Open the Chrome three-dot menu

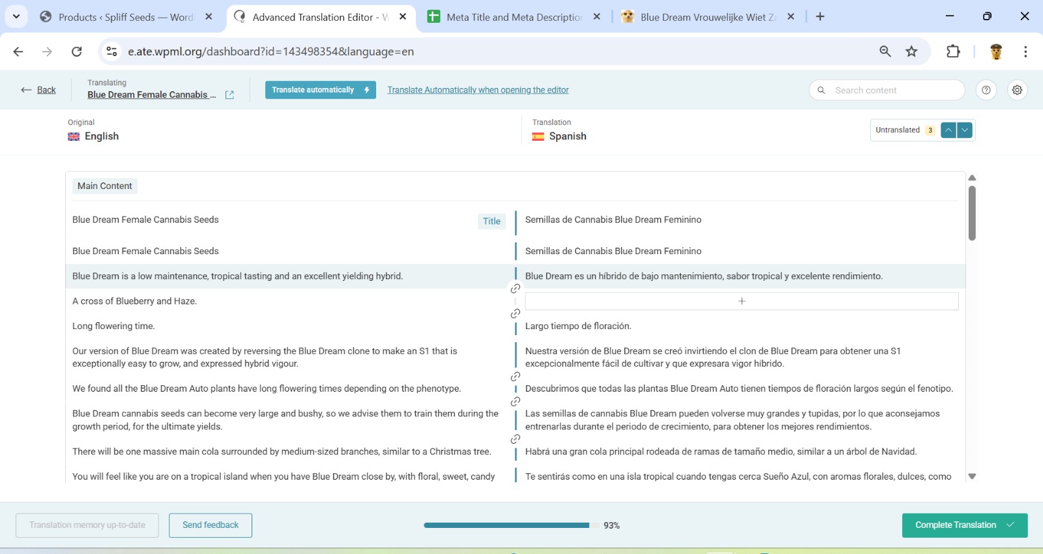click(x=1025, y=51)
